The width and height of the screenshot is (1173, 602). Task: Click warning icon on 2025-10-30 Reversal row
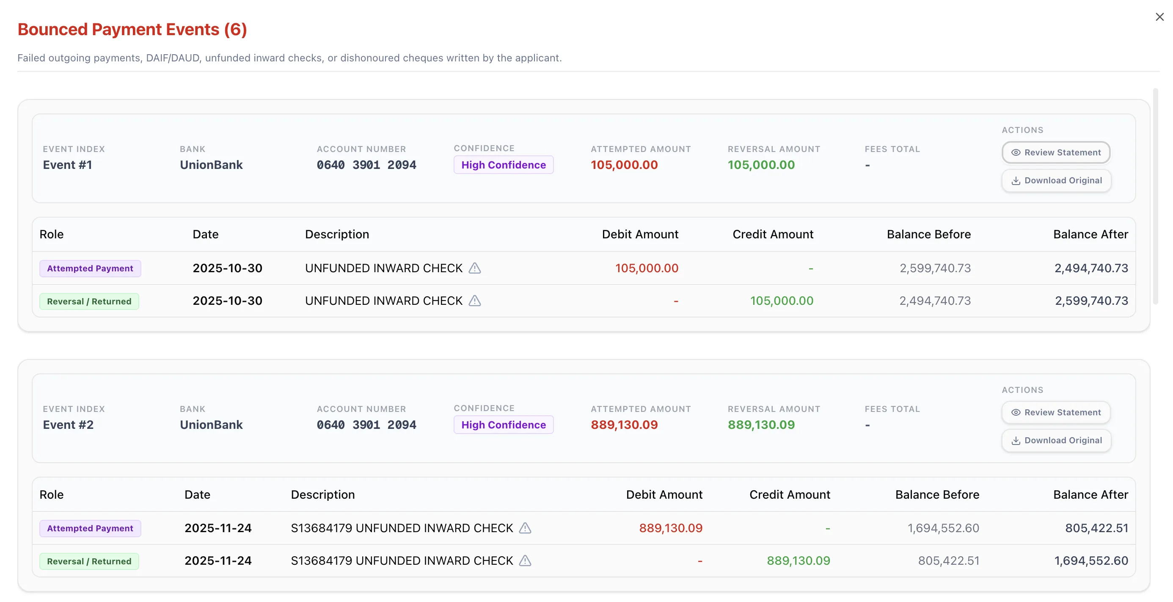(474, 301)
